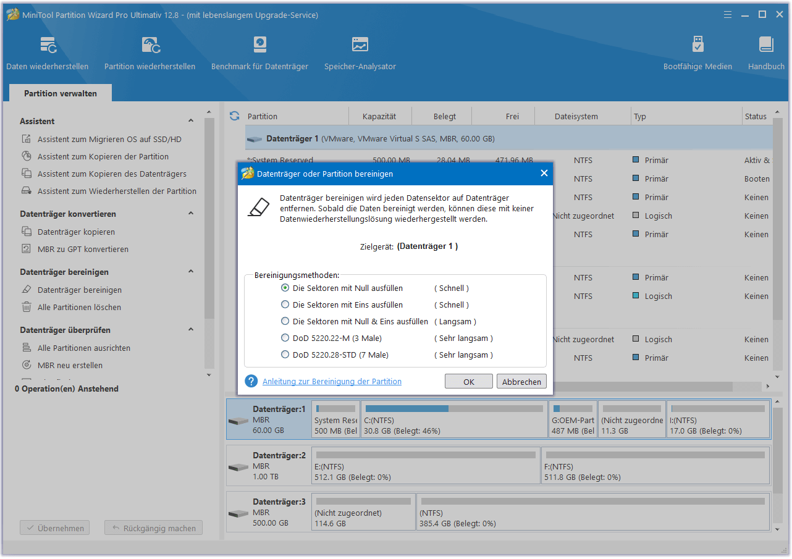Open Daten wiederherstellen tool

click(48, 53)
